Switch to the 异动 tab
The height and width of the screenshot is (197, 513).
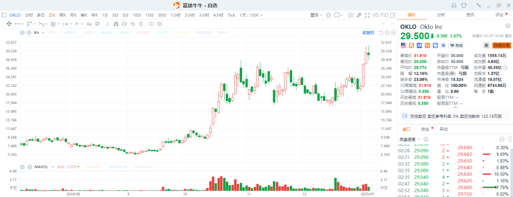pos(444,129)
